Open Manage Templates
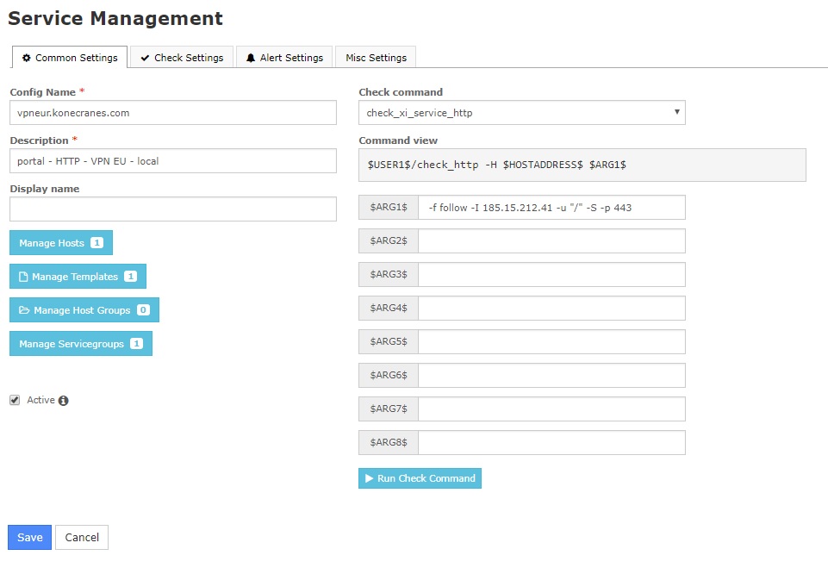Screen dimensions: 828x574 78,277
